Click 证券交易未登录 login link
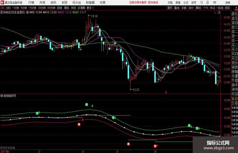 point(138,3)
